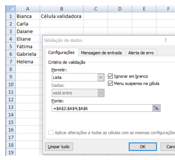This screenshot has height=160, width=175.
Task: Click the OK button
Action: (x=142, y=147)
